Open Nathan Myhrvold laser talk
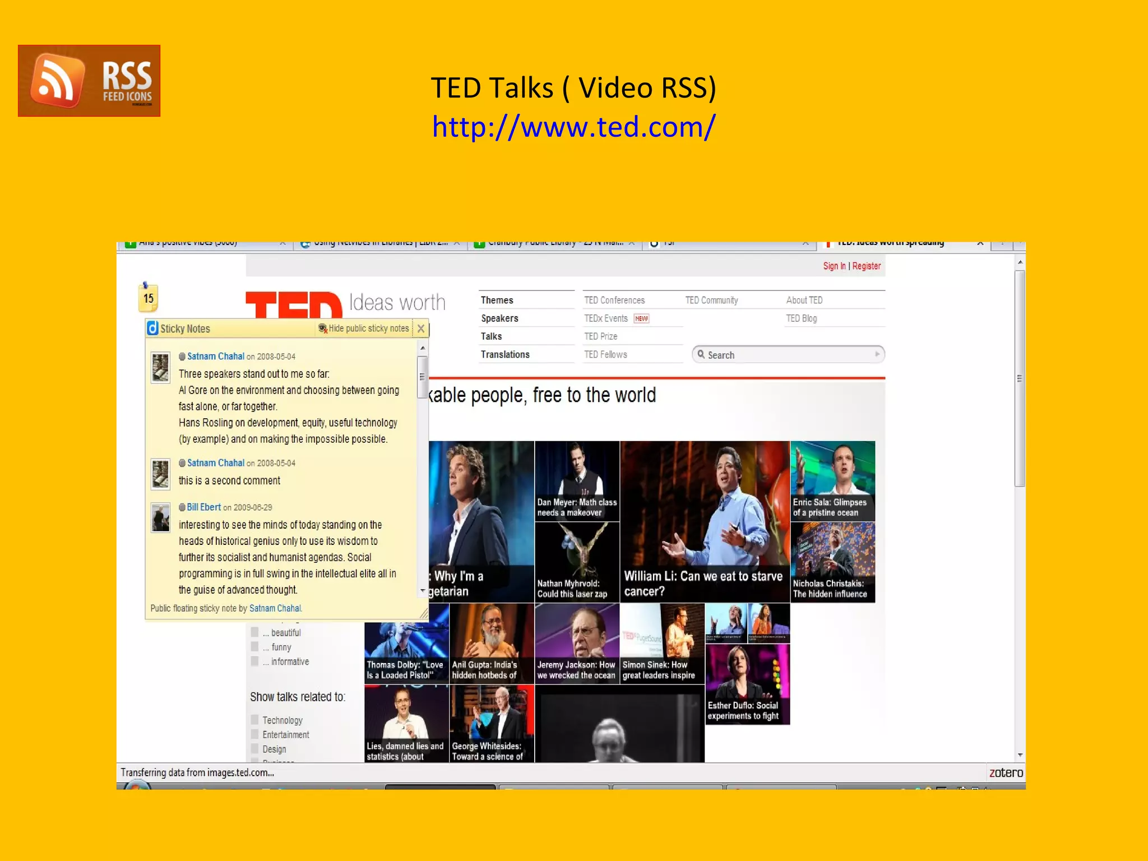 [577, 562]
